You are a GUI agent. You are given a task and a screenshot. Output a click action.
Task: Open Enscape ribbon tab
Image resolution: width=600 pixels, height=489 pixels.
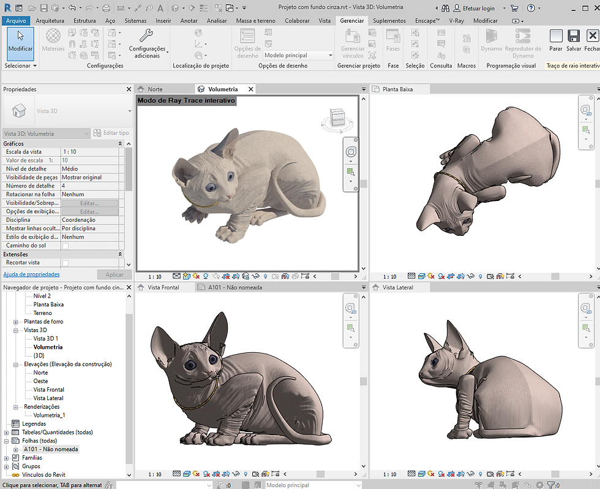(427, 21)
